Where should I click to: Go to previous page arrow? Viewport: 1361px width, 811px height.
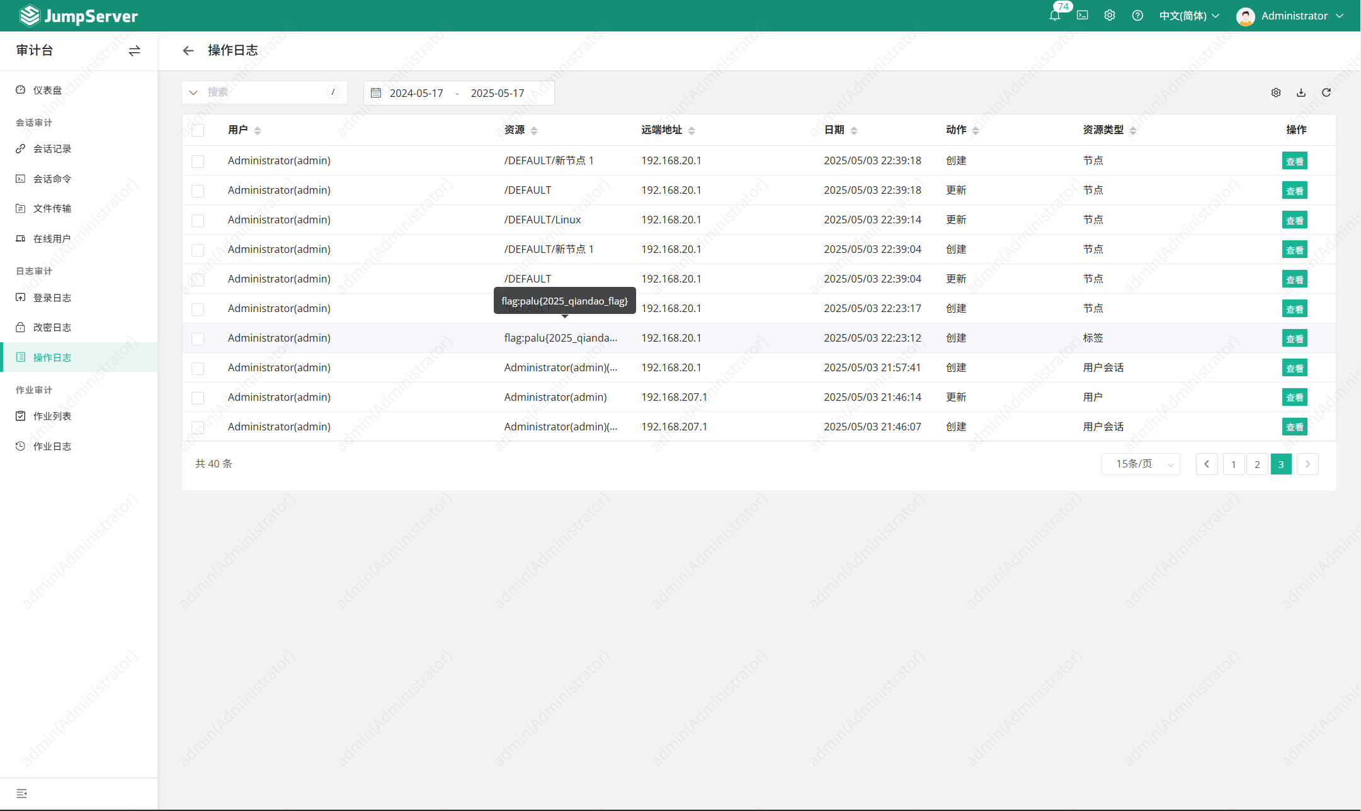[1207, 464]
